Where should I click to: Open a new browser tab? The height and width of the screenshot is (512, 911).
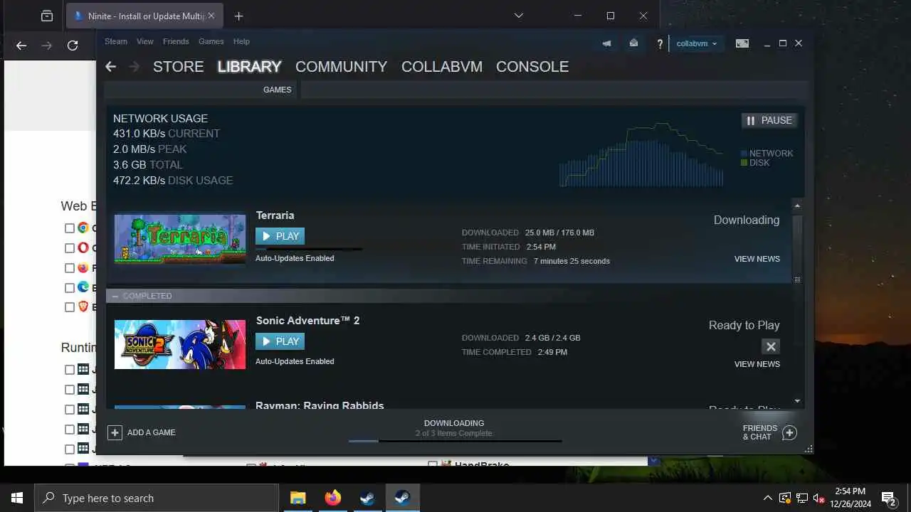[238, 16]
